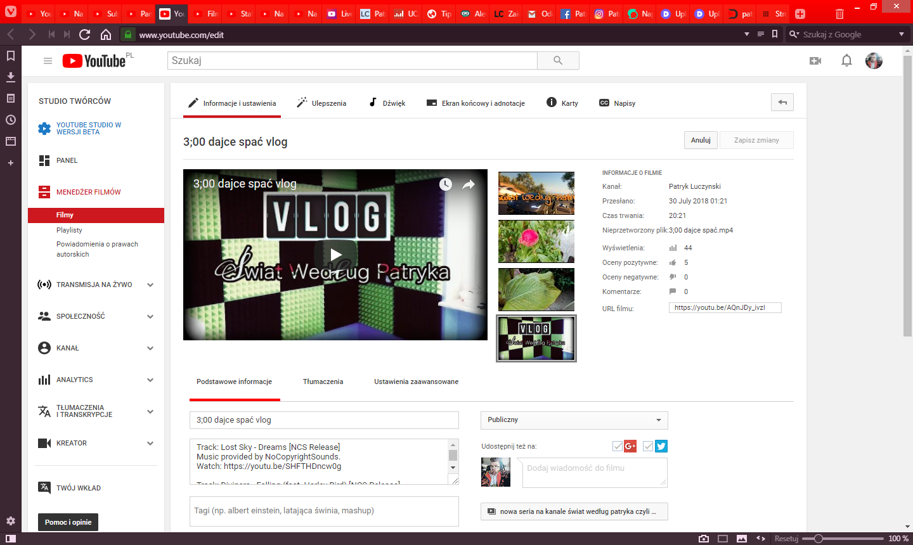Click the Anuluj button
The image size is (913, 545).
(x=701, y=140)
